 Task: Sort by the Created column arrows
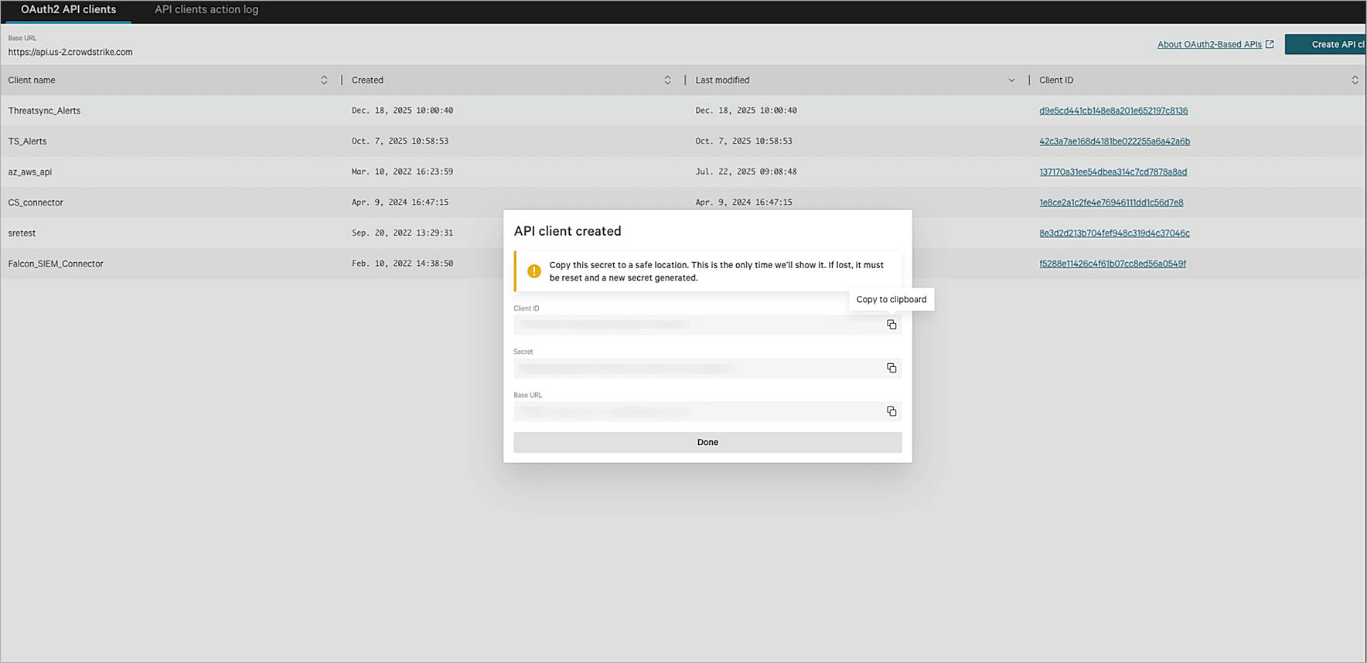pos(667,80)
